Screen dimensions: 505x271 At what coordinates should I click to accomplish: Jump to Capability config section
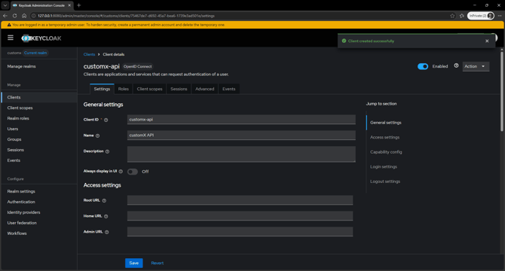coord(386,152)
